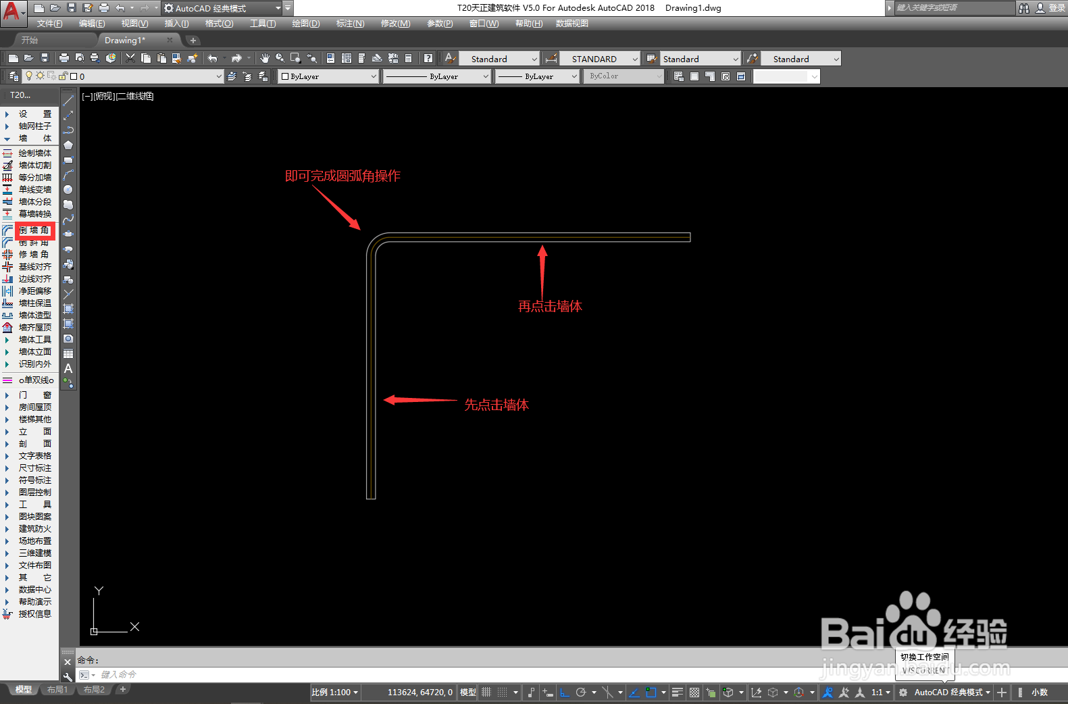The image size is (1068, 704).
Task: Select the Line draw tool
Action: (x=68, y=100)
